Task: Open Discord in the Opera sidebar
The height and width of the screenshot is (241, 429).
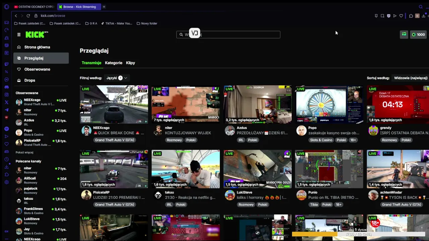Action: 6,87
